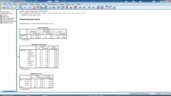Open the Прямой маркетинг menu
The height and width of the screenshot is (96, 171).
[52, 4]
